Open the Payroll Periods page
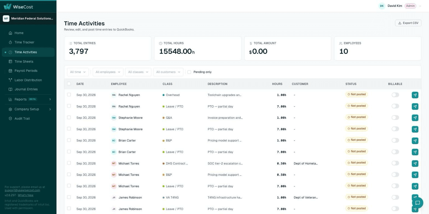The height and width of the screenshot is (214, 429). point(28,71)
